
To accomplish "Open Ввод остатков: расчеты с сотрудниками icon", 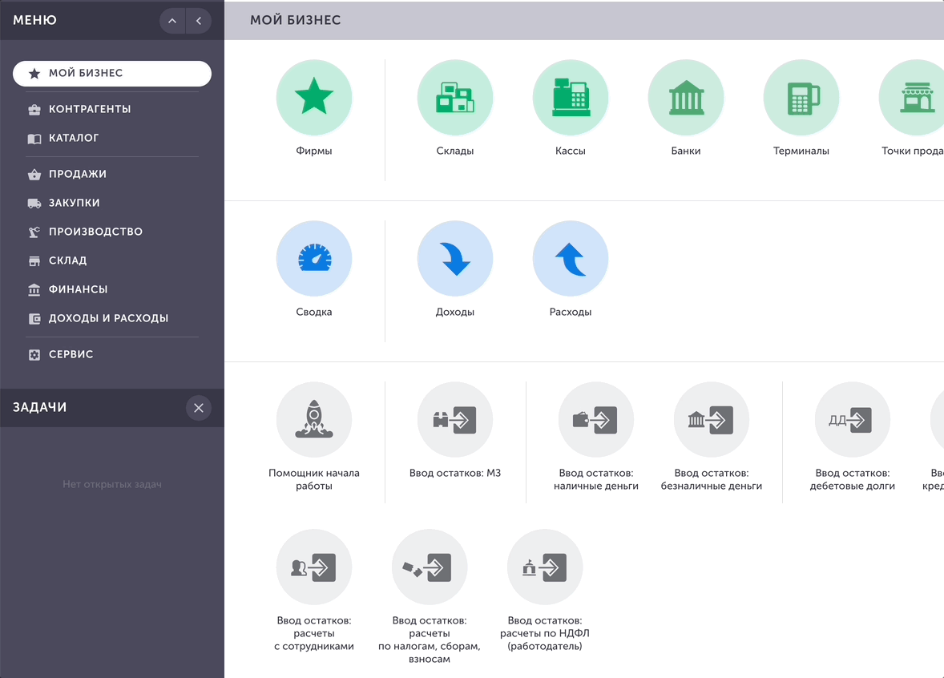I will [x=313, y=567].
